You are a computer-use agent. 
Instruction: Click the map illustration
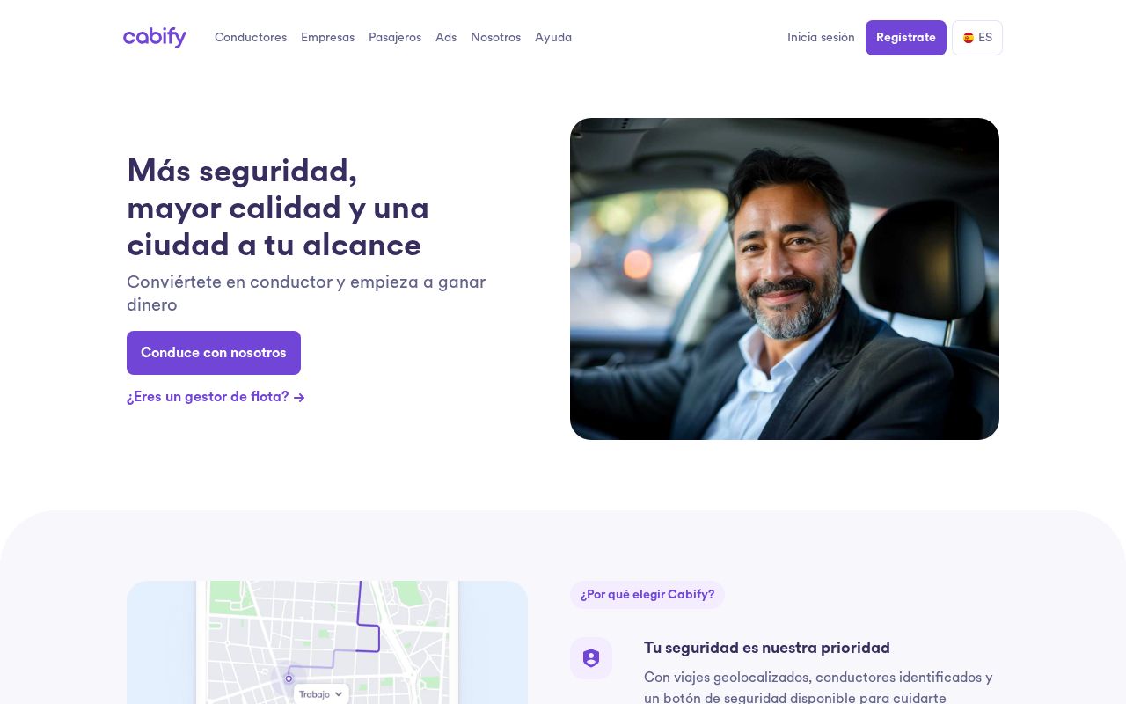327,642
